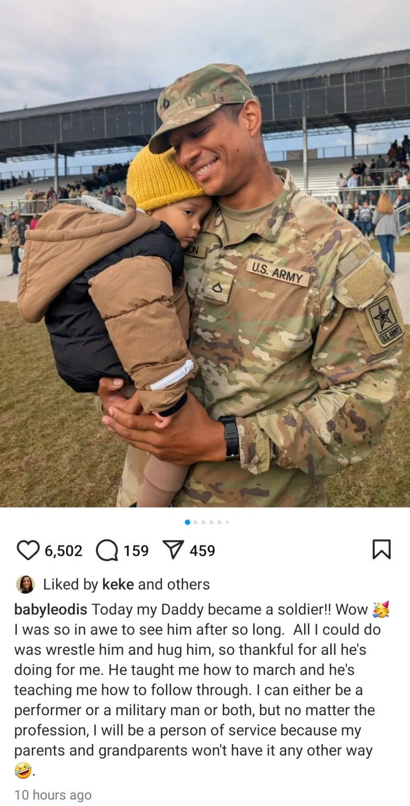This screenshot has height=806, width=410.
Task: Tap the 459 shares count
Action: (202, 550)
